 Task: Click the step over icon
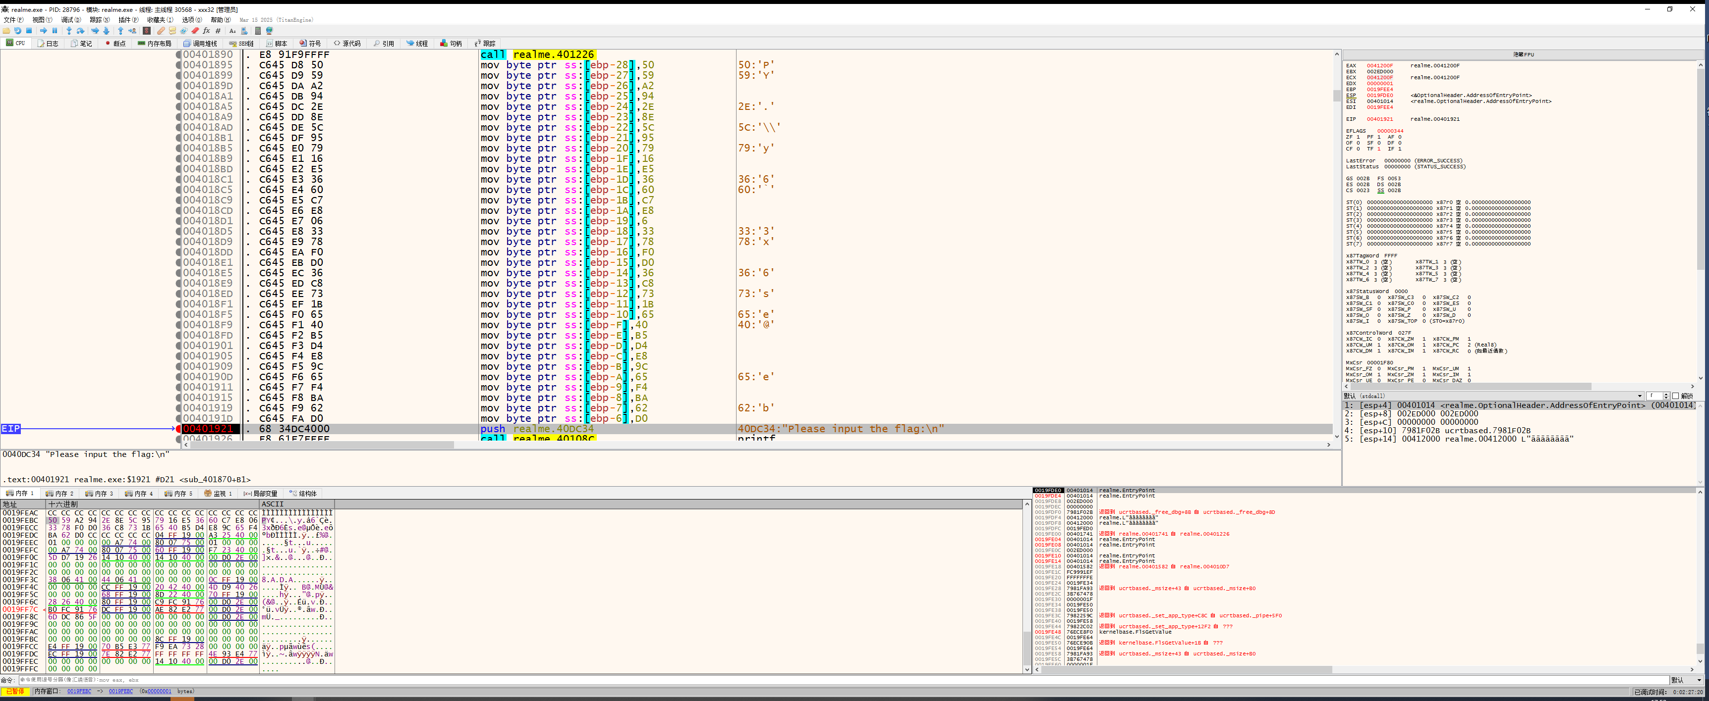tap(80, 31)
